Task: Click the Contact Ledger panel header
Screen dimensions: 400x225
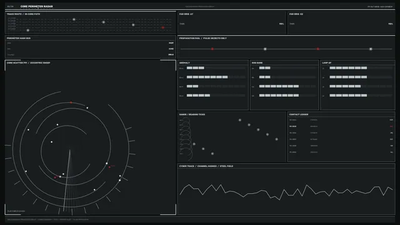Action: 299,114
